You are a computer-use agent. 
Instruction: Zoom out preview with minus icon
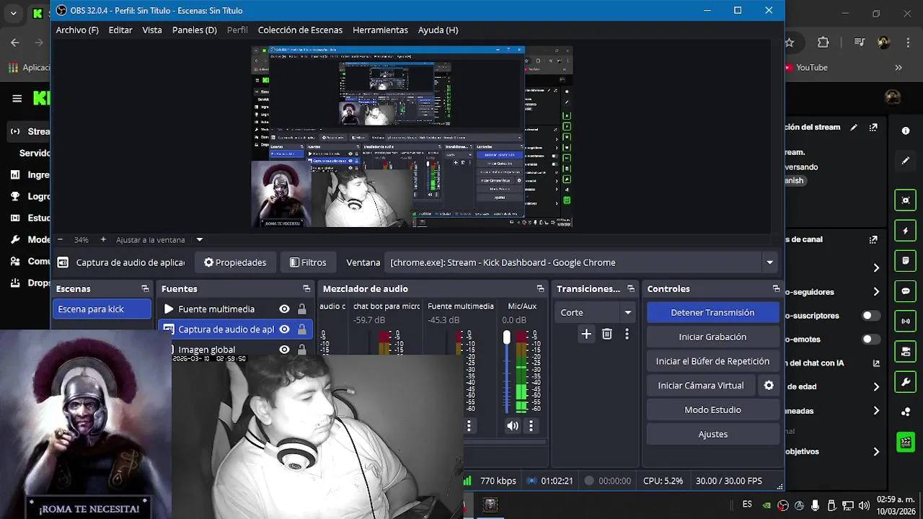[60, 239]
